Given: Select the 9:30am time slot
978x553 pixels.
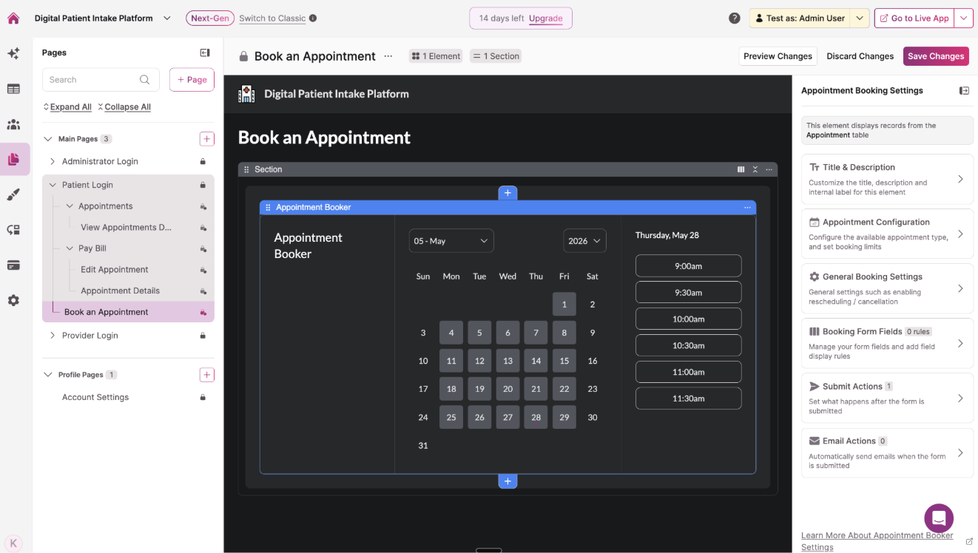Looking at the screenshot, I should pyautogui.click(x=688, y=292).
